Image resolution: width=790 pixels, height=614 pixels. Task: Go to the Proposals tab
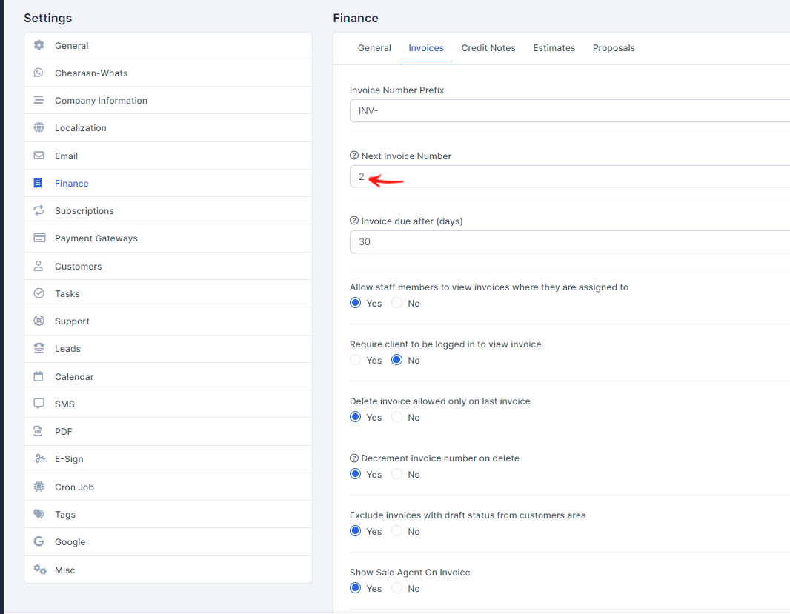click(614, 48)
